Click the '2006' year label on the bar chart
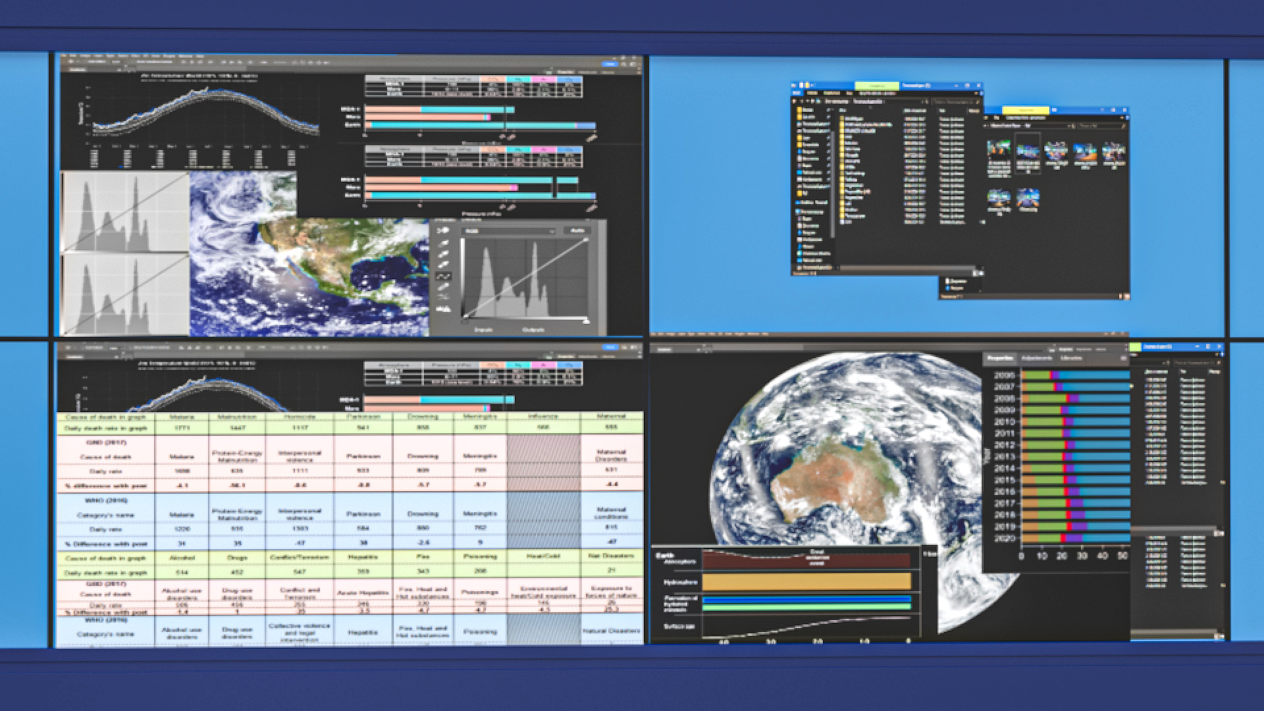The width and height of the screenshot is (1264, 711). 1005,375
